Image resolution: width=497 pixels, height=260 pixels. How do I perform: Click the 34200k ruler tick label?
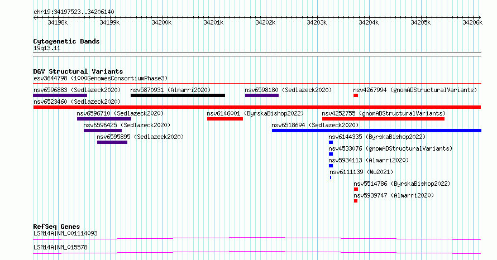pyautogui.click(x=161, y=22)
